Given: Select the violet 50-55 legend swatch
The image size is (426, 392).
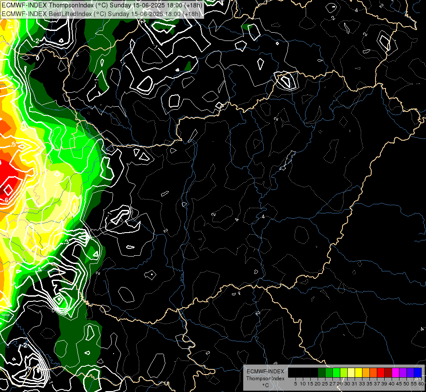Looking at the screenshot, I should 410,372.
